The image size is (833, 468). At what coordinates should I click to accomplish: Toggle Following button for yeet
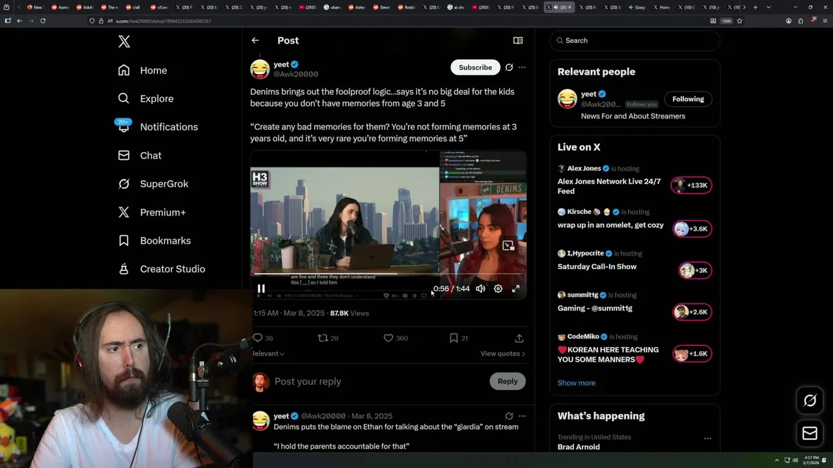coord(689,99)
